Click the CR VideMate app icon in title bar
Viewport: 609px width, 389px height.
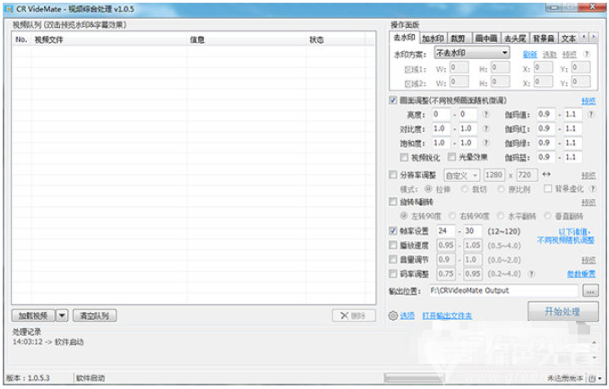click(8, 9)
